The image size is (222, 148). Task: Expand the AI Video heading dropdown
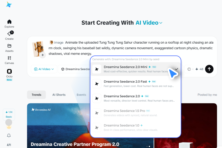[149, 23]
